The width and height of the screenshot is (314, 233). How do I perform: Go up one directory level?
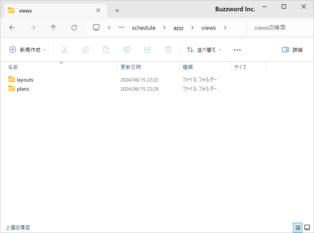click(x=53, y=28)
